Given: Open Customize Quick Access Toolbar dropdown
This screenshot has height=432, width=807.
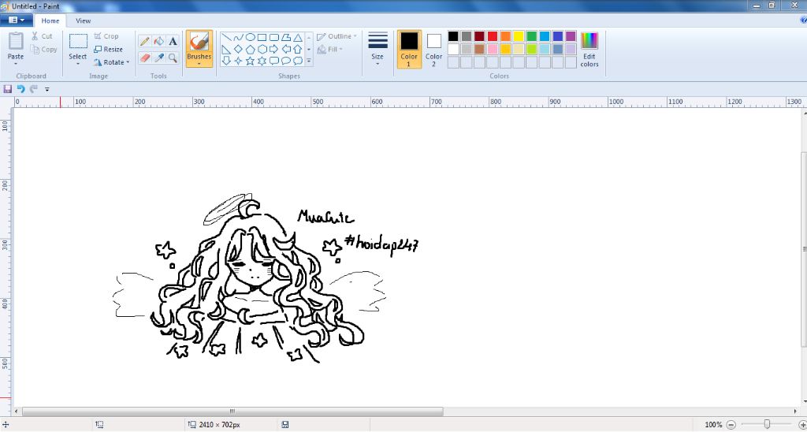Looking at the screenshot, I should [x=46, y=90].
